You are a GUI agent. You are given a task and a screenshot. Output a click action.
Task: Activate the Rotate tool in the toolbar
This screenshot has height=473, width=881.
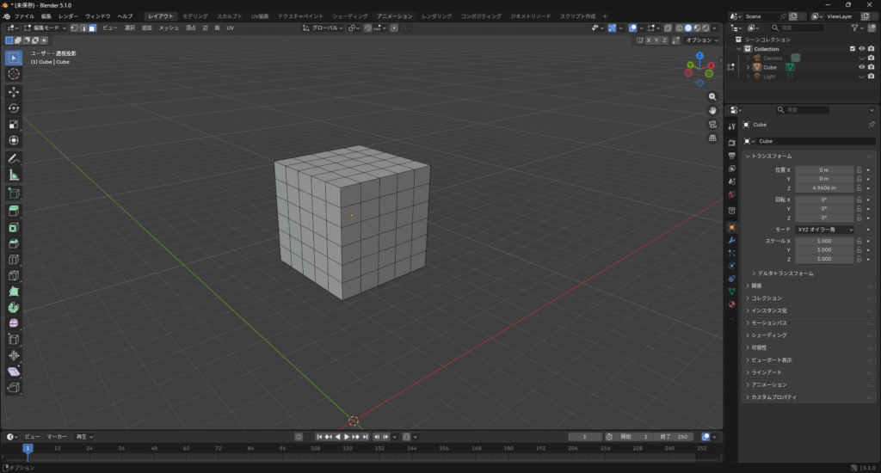coord(14,108)
